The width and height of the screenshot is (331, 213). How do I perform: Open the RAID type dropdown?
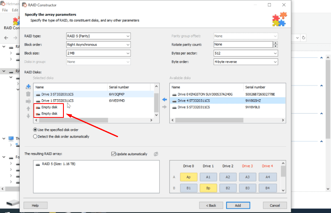[98, 36]
